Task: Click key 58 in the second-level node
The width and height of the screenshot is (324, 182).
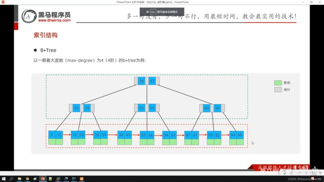Action: [152, 108]
